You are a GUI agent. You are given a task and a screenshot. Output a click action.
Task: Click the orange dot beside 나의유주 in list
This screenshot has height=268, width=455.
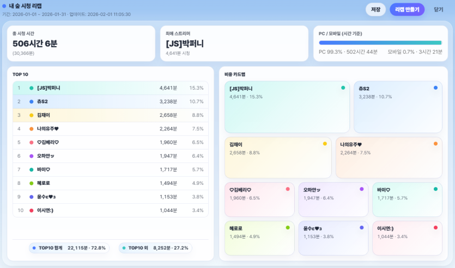tap(32, 129)
